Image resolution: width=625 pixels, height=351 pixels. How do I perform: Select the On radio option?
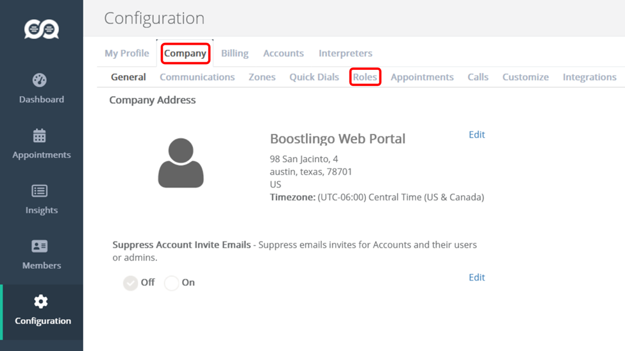point(171,283)
